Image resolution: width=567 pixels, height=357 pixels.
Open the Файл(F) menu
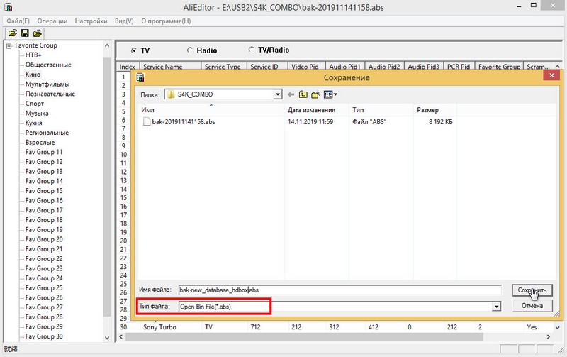point(18,21)
